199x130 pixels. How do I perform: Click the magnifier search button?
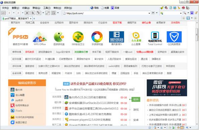point(185,13)
